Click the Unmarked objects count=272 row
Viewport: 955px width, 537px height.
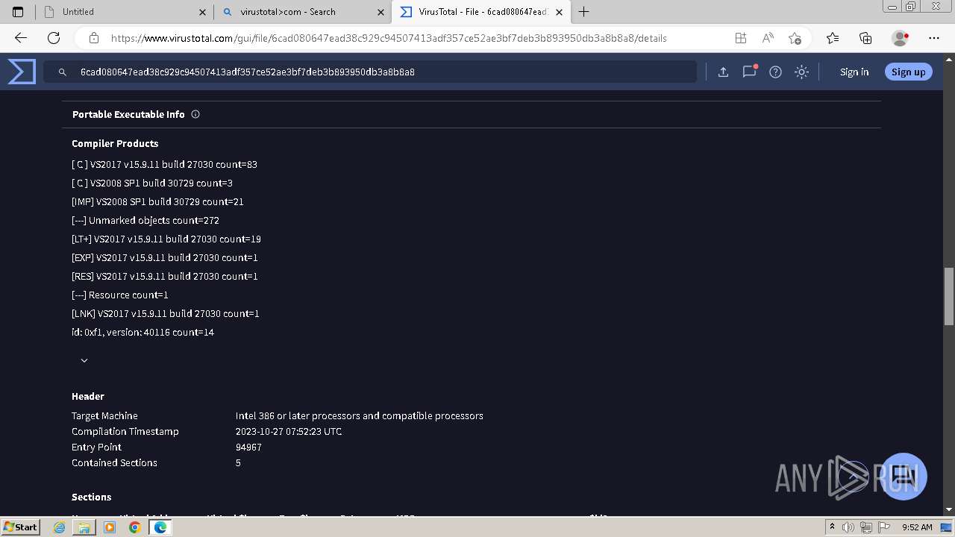click(145, 220)
